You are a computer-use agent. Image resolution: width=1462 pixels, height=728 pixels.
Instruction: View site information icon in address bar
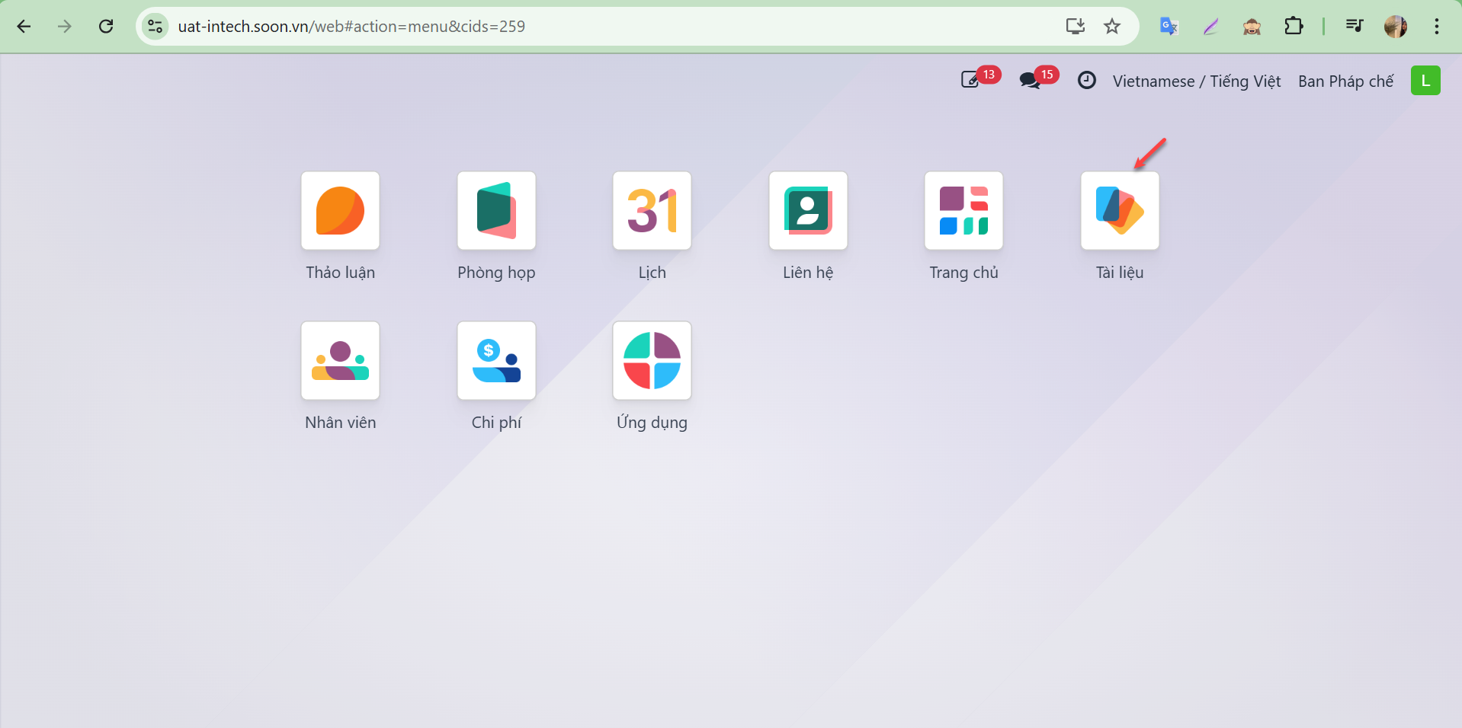(x=155, y=27)
